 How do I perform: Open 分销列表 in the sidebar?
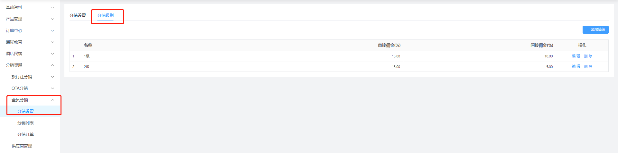click(x=25, y=123)
